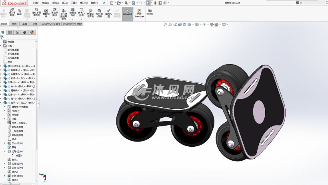Open the Smart Fasteners tool

[46, 12]
